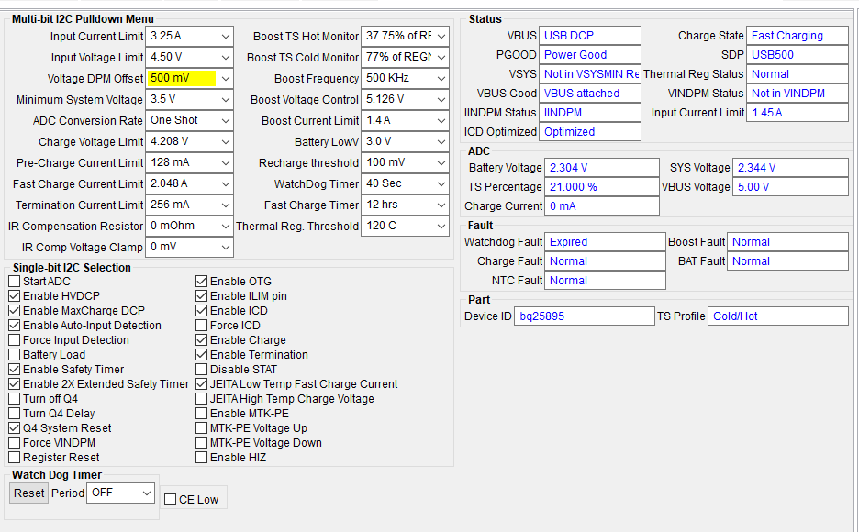Toggle Enable OTG checkbox
The image size is (859, 532).
(202, 282)
